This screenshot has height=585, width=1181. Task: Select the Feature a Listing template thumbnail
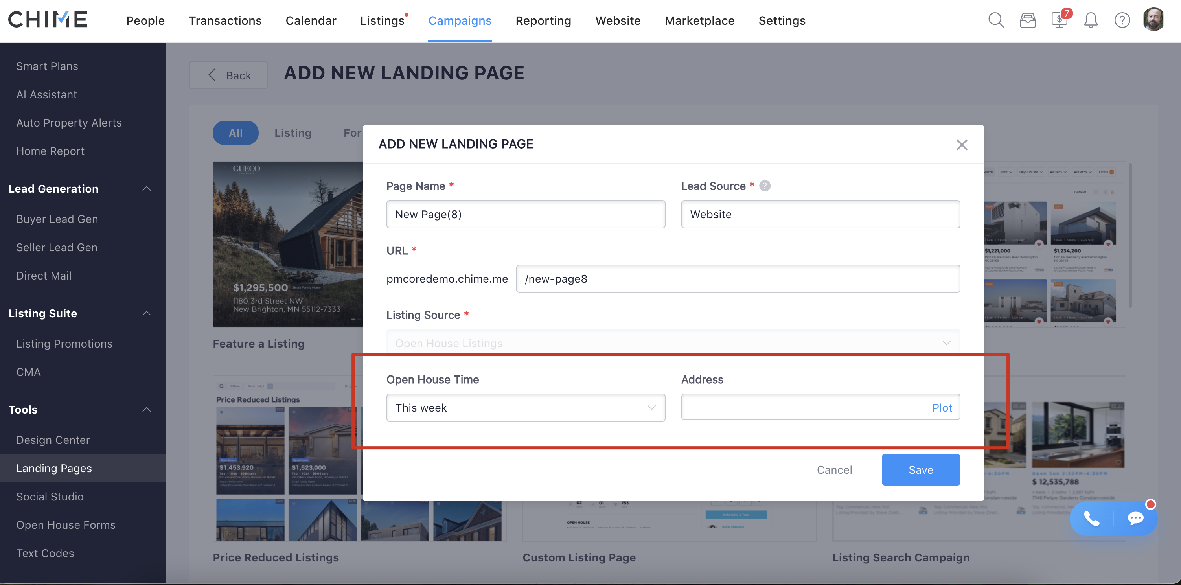pyautogui.click(x=288, y=244)
